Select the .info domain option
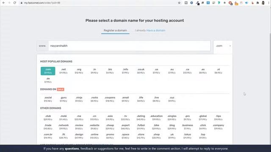Image resolution: width=271 pixels, height=152 pixels. coord(125,71)
